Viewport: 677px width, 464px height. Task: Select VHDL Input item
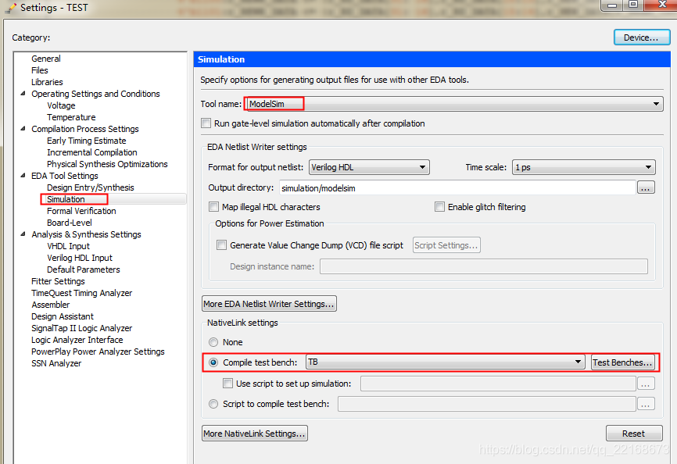click(68, 246)
